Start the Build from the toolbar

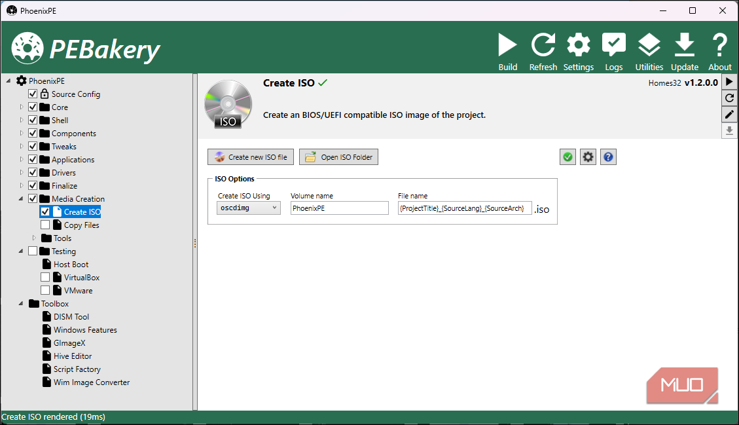[x=507, y=52]
